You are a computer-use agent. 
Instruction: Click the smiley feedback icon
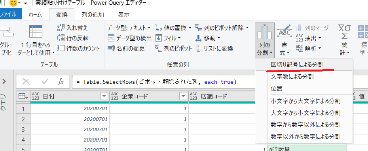tap(13, 3)
